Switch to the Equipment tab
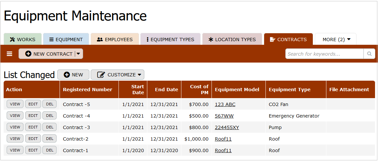The image size is (378, 161). pos(66,40)
